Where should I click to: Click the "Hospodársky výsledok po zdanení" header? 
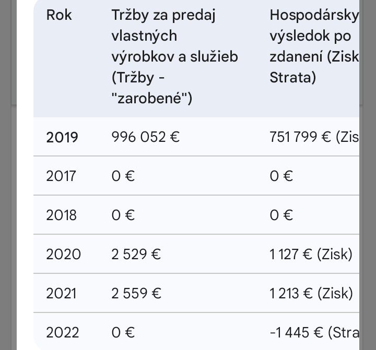pyautogui.click(x=314, y=46)
